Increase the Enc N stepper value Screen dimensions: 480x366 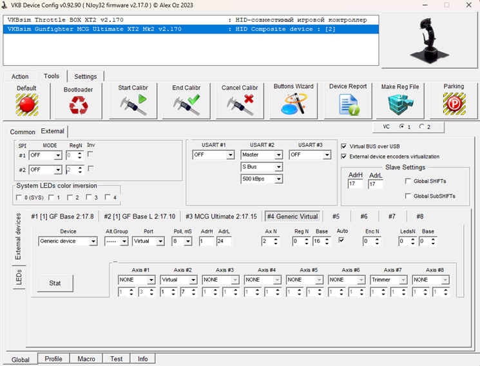pyautogui.click(x=377, y=239)
